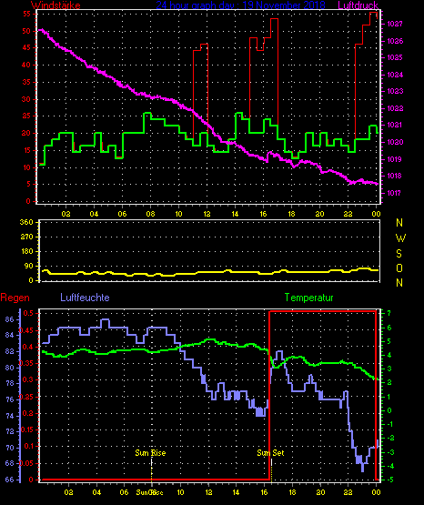Image resolution: width=424 pixels, height=505 pixels.
Task: Click rain axis value 0.45
Action: click(x=26, y=331)
